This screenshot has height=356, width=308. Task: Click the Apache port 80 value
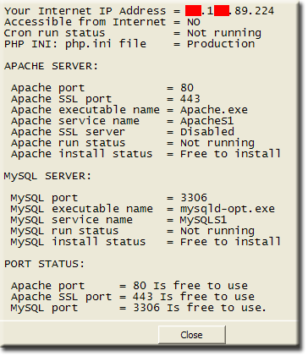[x=187, y=88]
